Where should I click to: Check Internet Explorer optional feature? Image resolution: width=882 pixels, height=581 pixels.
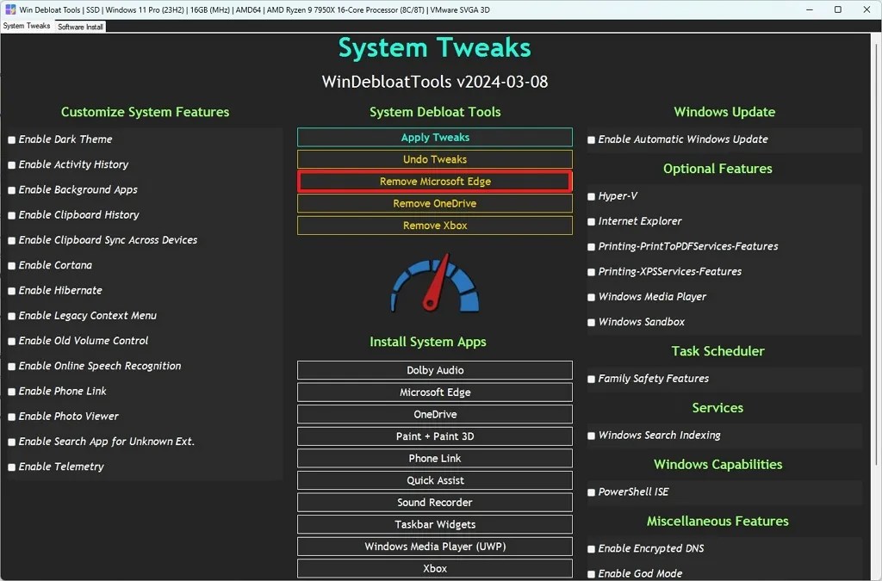tap(591, 222)
